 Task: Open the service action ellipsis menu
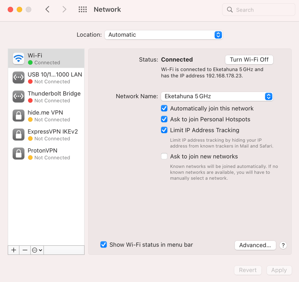37,250
